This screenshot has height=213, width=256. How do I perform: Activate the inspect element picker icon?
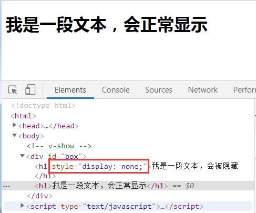[13, 90]
